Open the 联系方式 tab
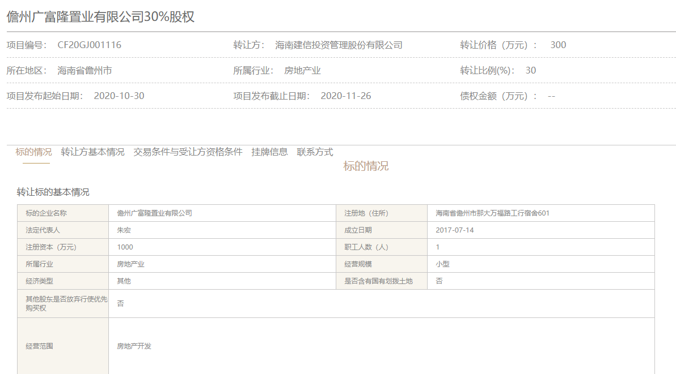The image size is (676, 374). [315, 152]
